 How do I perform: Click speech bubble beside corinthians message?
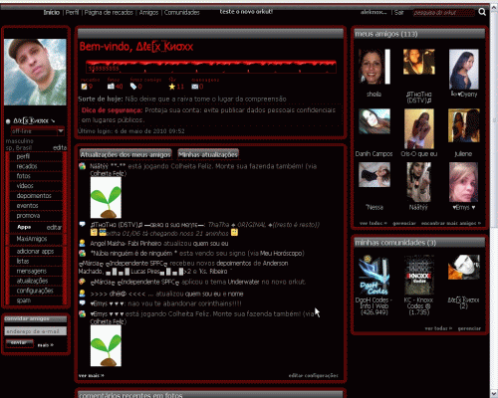[x=83, y=302]
